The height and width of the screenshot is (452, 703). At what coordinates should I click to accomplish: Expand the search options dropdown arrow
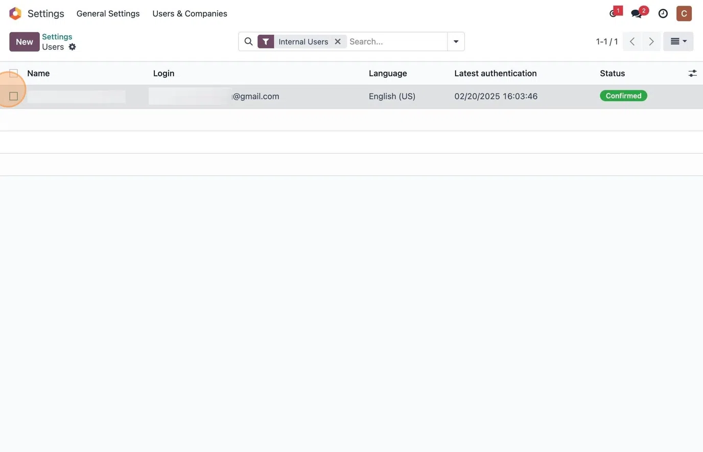pyautogui.click(x=456, y=41)
